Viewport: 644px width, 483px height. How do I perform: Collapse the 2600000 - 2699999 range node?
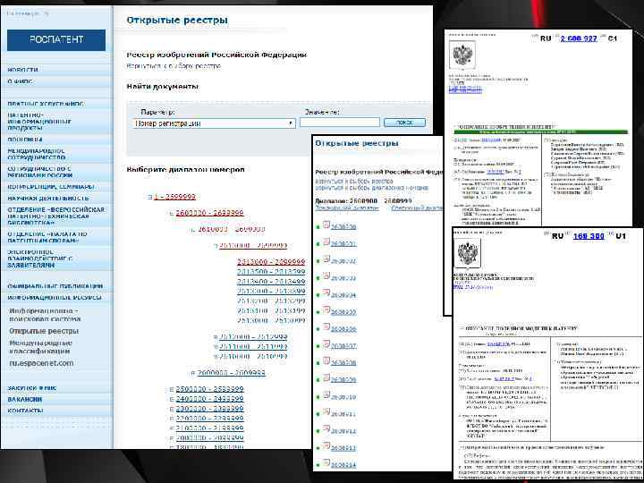point(172,214)
